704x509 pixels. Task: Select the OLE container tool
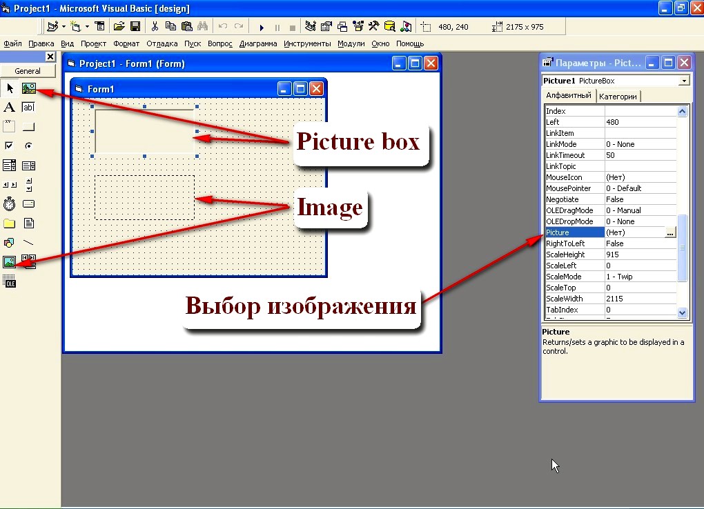pos(10,281)
